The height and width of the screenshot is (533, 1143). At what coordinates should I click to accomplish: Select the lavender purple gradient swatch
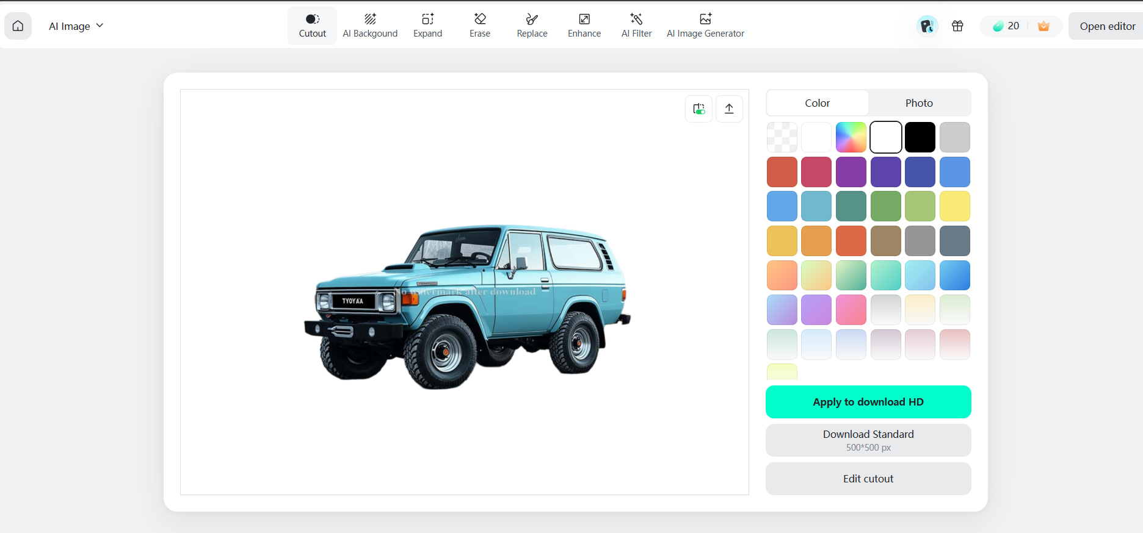pos(816,310)
